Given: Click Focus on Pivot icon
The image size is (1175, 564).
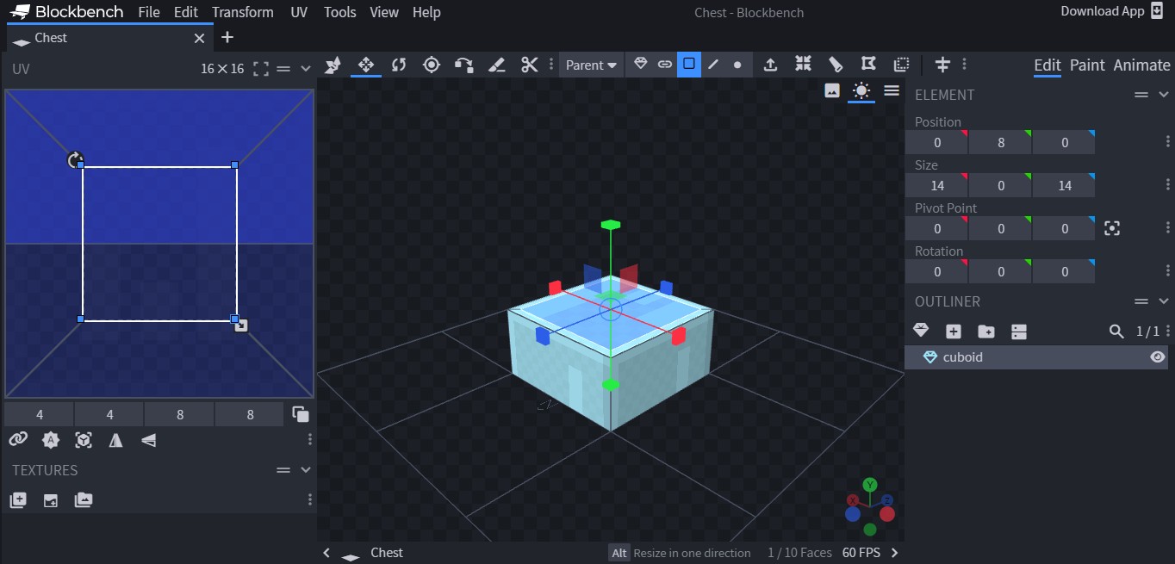Looking at the screenshot, I should tap(1112, 228).
